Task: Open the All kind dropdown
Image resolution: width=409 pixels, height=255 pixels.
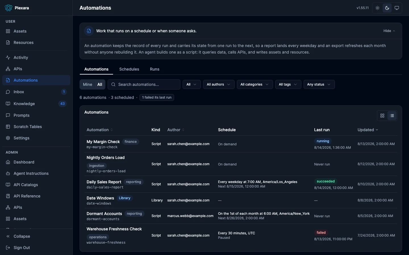Action: (x=191, y=84)
